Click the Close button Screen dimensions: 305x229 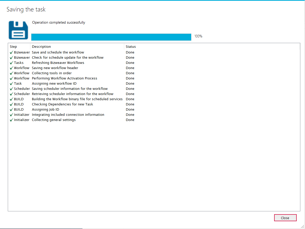coord(285,218)
